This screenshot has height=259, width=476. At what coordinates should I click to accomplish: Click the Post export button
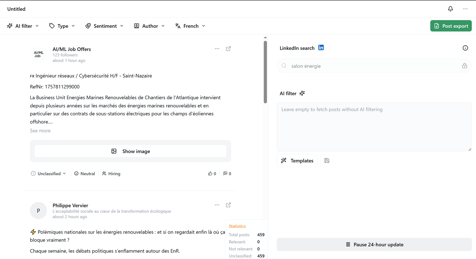[x=451, y=26]
